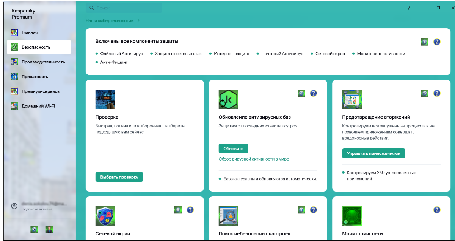
Task: Click the Обновление антивирусных баз hexagon icon
Action: pyautogui.click(x=229, y=99)
